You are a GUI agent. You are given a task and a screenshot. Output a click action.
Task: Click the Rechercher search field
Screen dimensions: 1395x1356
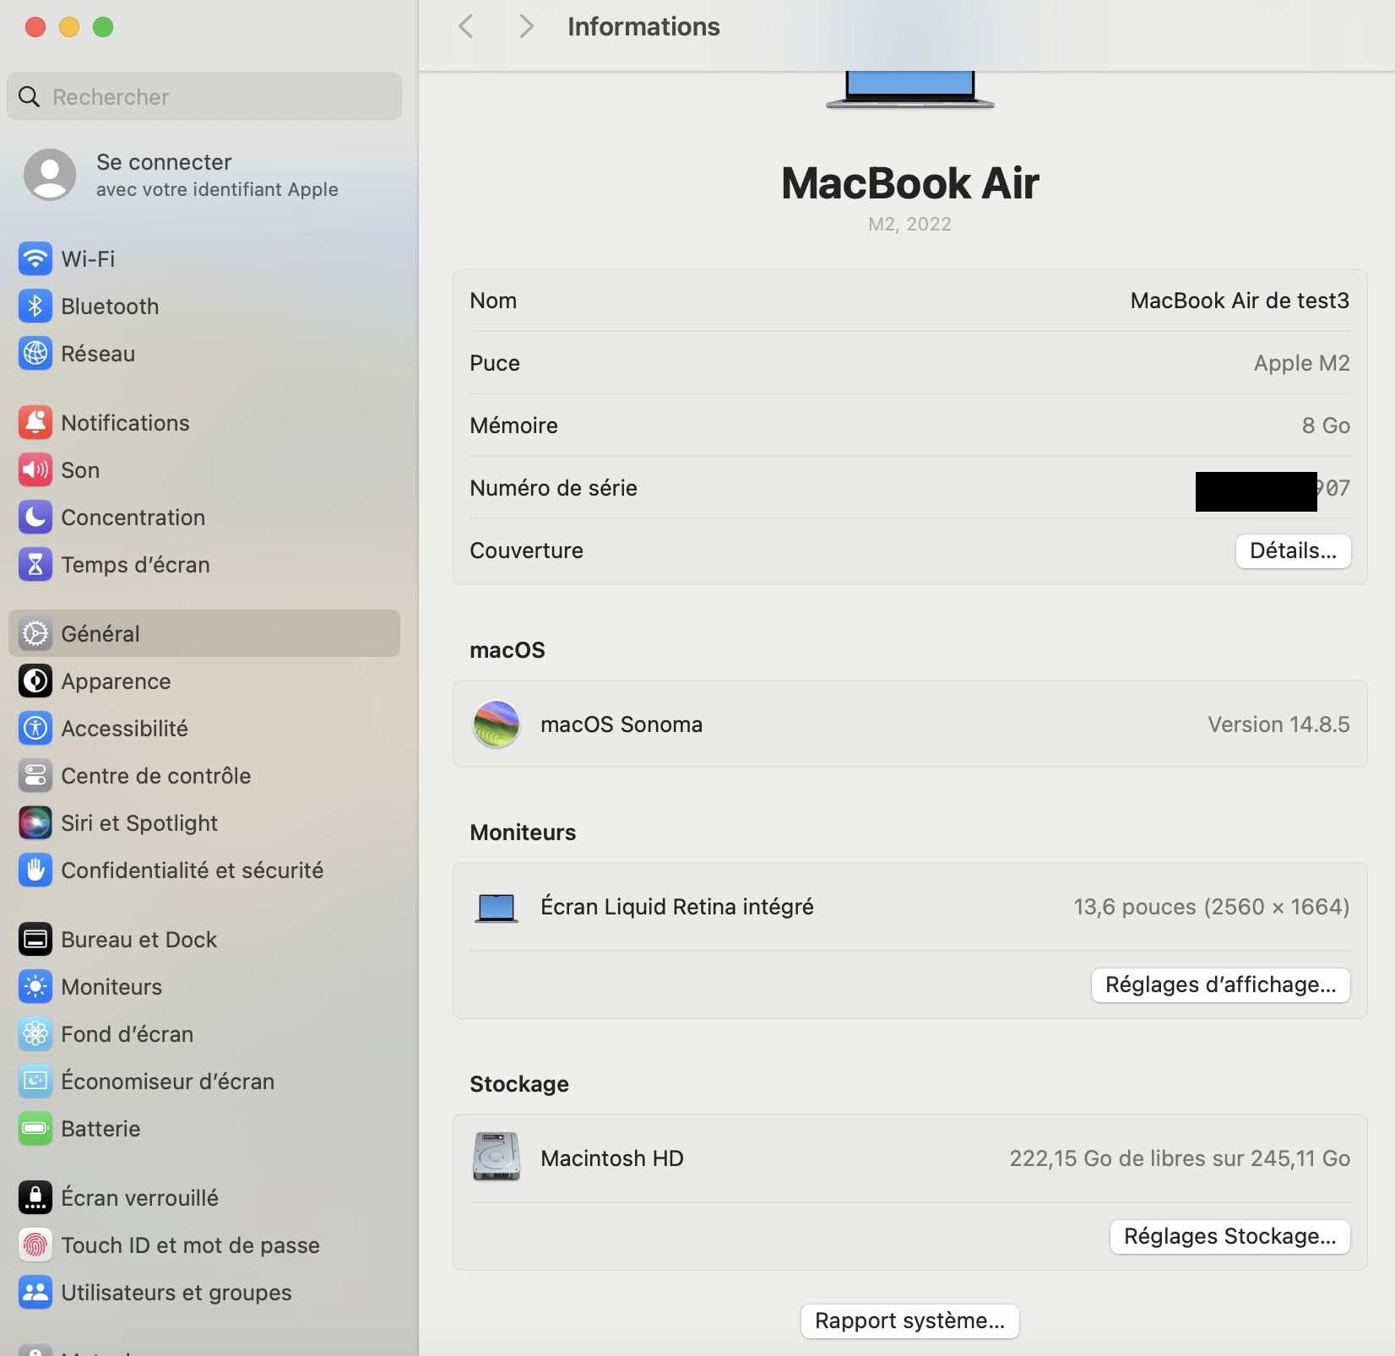coord(203,96)
